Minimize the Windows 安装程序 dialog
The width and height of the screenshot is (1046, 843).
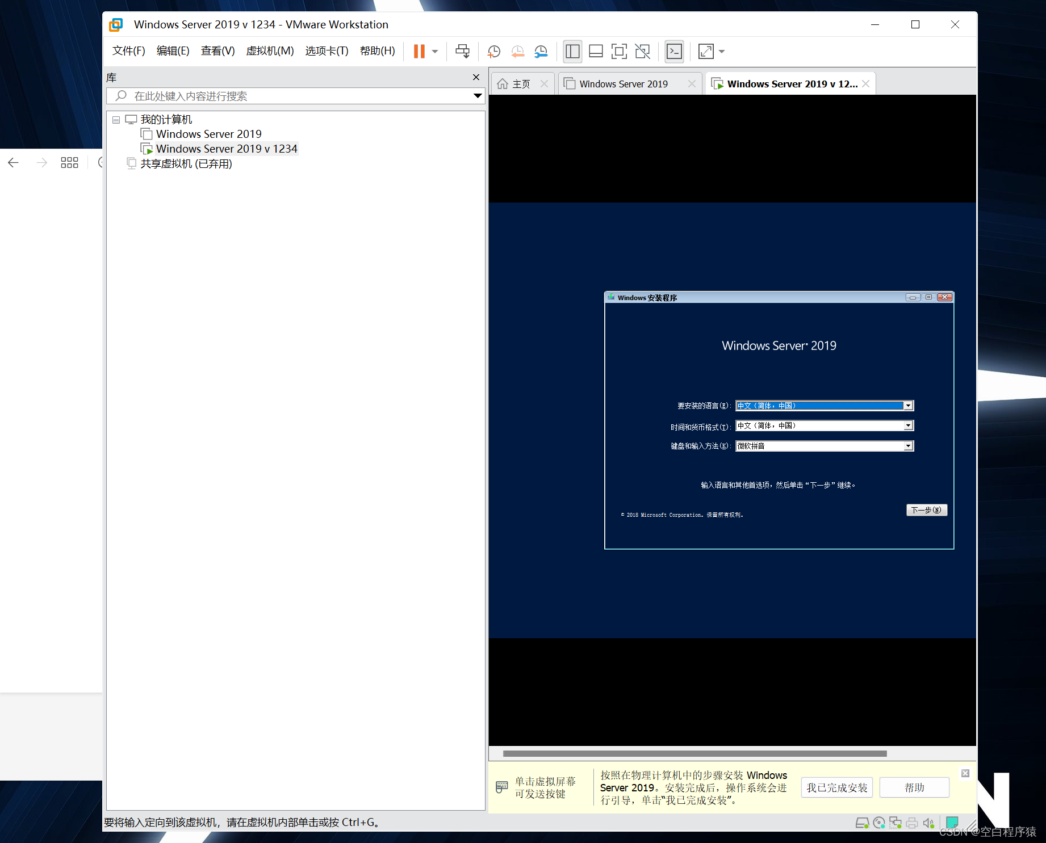(x=913, y=297)
